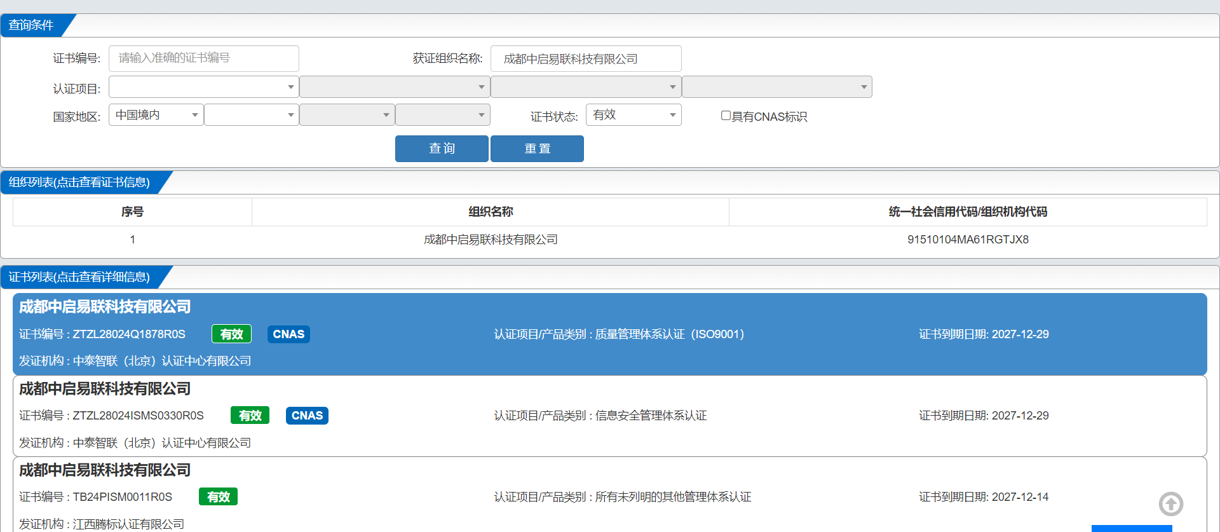Click the company title of the ISMS certificate card

pyautogui.click(x=105, y=389)
